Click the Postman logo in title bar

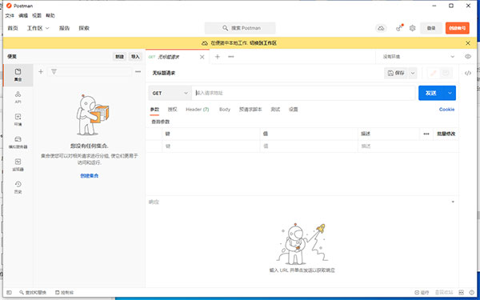click(x=9, y=6)
